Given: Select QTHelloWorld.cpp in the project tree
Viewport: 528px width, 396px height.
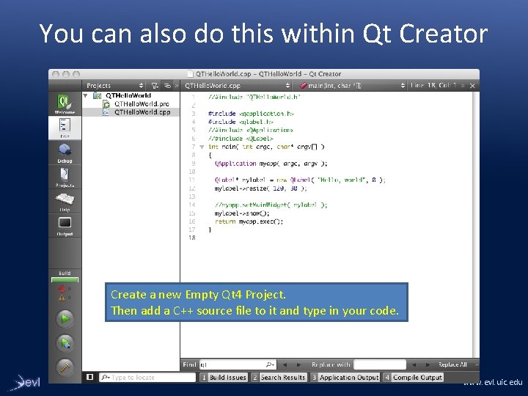Looking at the screenshot, I should [142, 112].
